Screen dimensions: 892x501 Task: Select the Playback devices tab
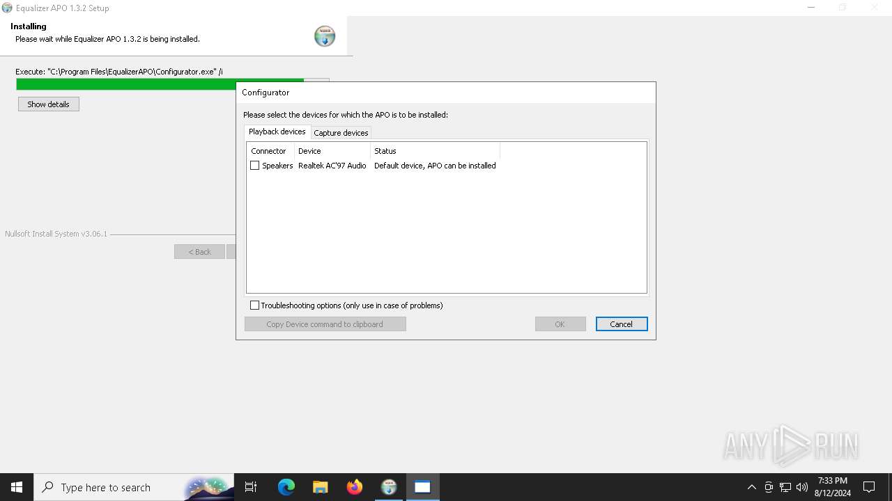tap(277, 132)
